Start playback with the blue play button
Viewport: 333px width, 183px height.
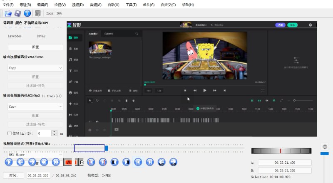tap(9, 162)
